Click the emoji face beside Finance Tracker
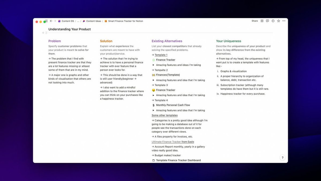This screenshot has width=321, height=181. tap(154, 90)
